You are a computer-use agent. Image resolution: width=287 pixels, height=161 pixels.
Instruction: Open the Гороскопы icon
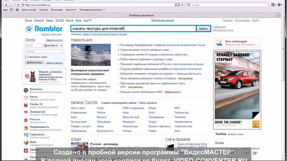click(26, 135)
